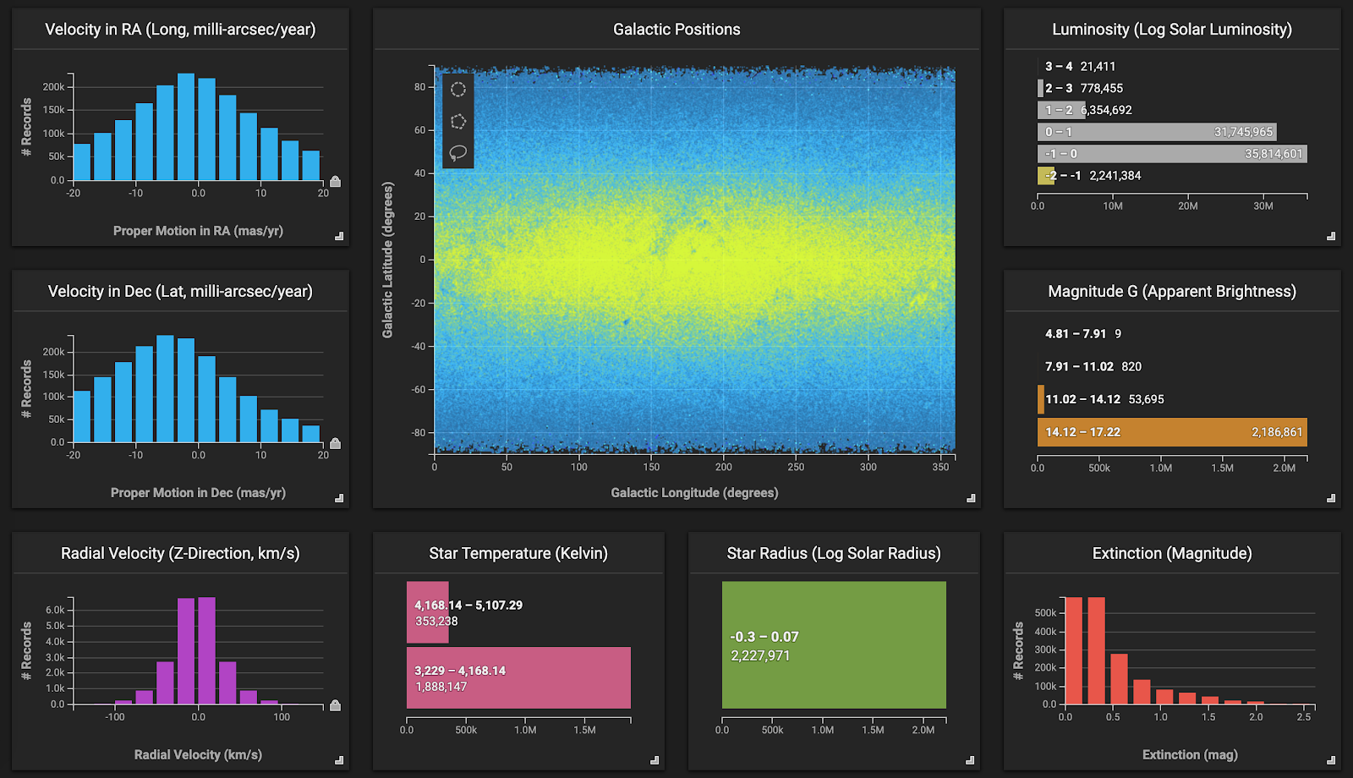This screenshot has width=1353, height=778.
Task: Filter by Magnitude 14.12 – 17.22 bar
Action: [1171, 432]
